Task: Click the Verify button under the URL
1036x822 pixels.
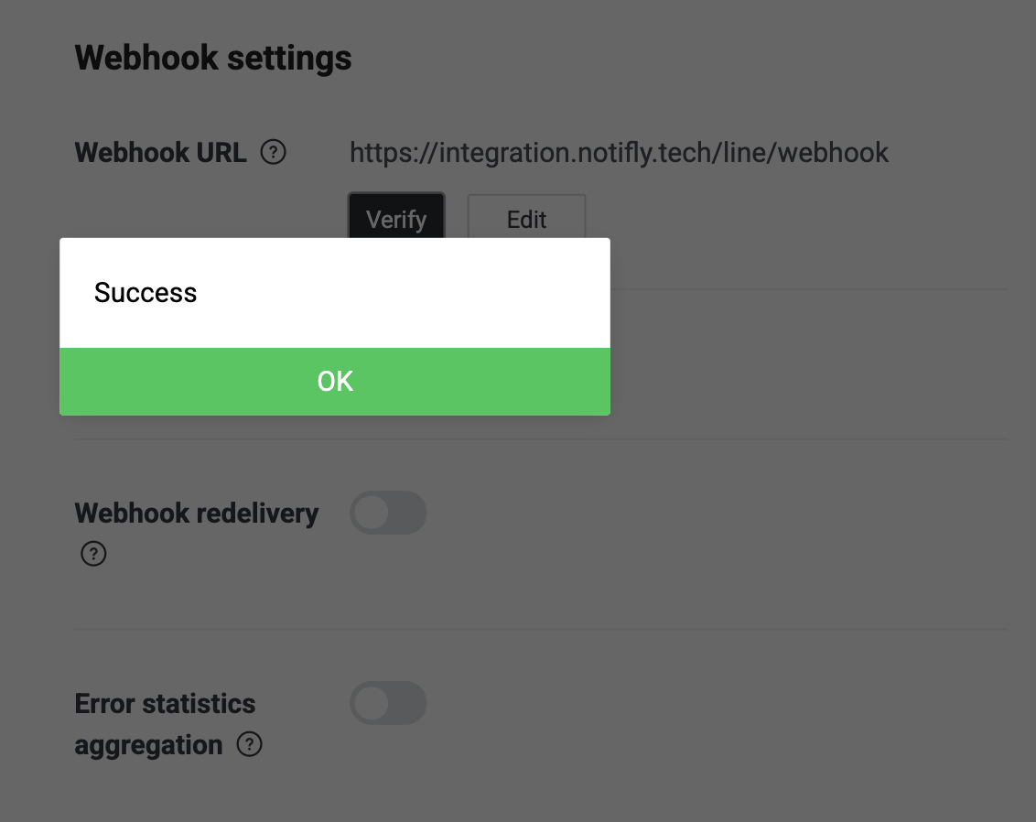Action: click(x=395, y=220)
